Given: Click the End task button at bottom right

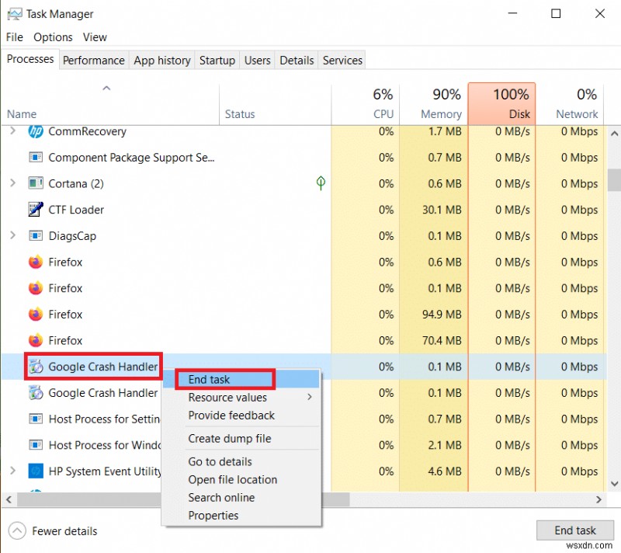Looking at the screenshot, I should coord(575,530).
